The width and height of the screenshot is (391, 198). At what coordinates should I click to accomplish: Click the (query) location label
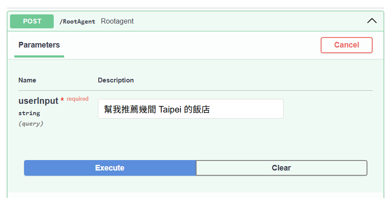pos(31,123)
